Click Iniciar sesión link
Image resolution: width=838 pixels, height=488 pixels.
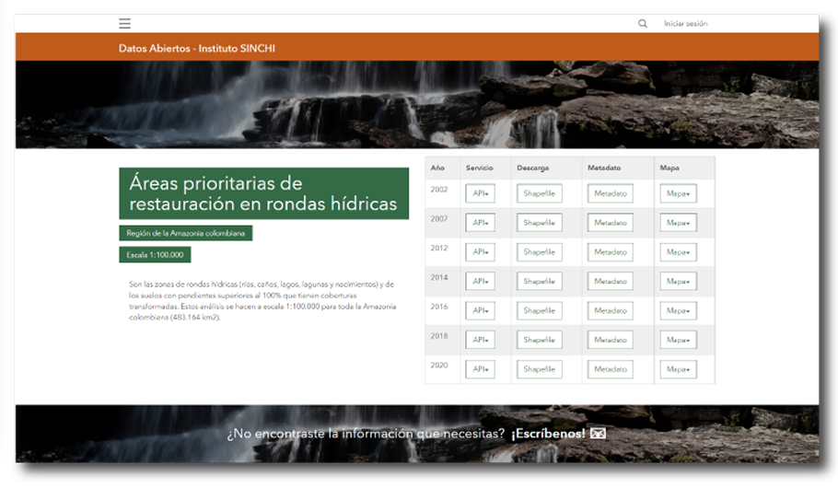pyautogui.click(x=685, y=24)
